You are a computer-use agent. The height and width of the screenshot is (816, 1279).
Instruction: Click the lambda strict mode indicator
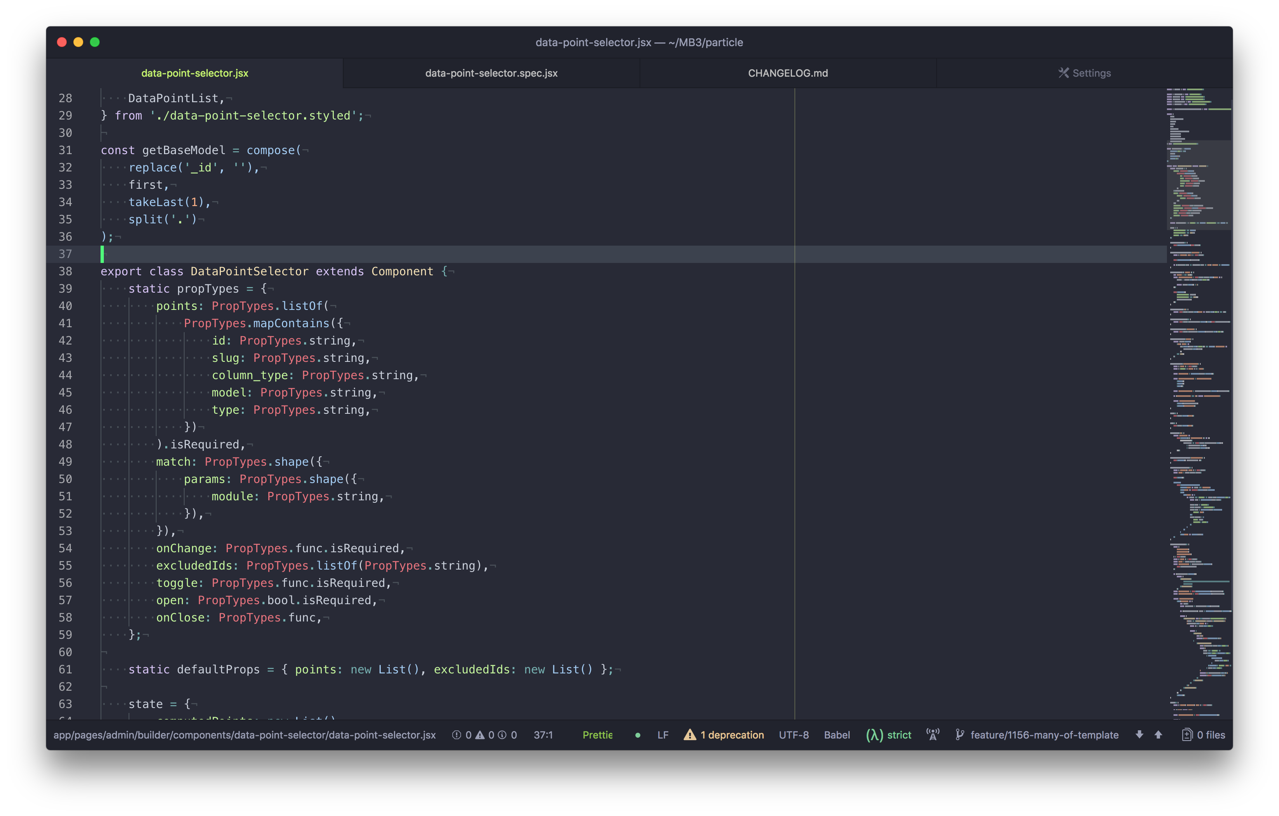point(888,735)
